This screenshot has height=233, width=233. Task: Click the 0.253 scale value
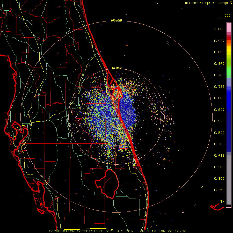click(219, 190)
